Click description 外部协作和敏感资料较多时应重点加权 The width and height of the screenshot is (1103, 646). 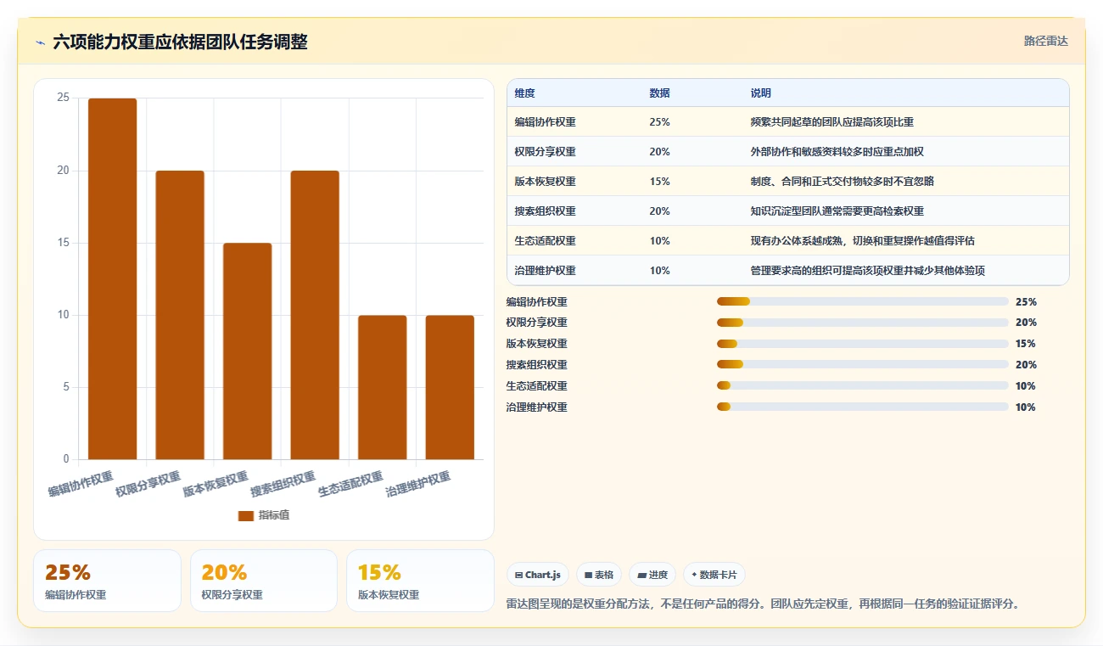click(x=837, y=152)
